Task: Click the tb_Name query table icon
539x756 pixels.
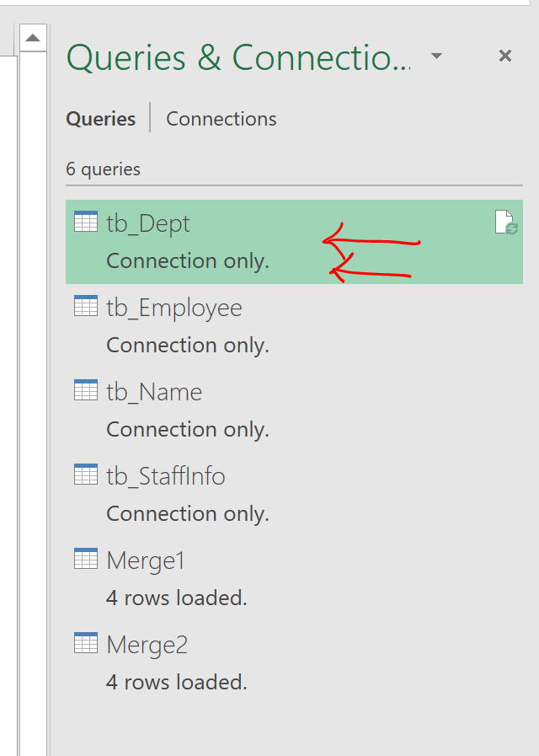Action: coord(86,391)
